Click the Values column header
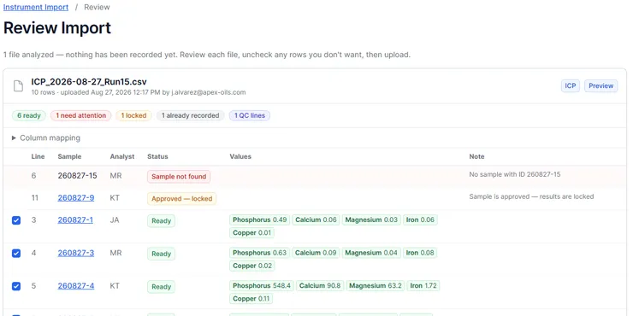Viewport: 633px width, 316px height. [240, 156]
